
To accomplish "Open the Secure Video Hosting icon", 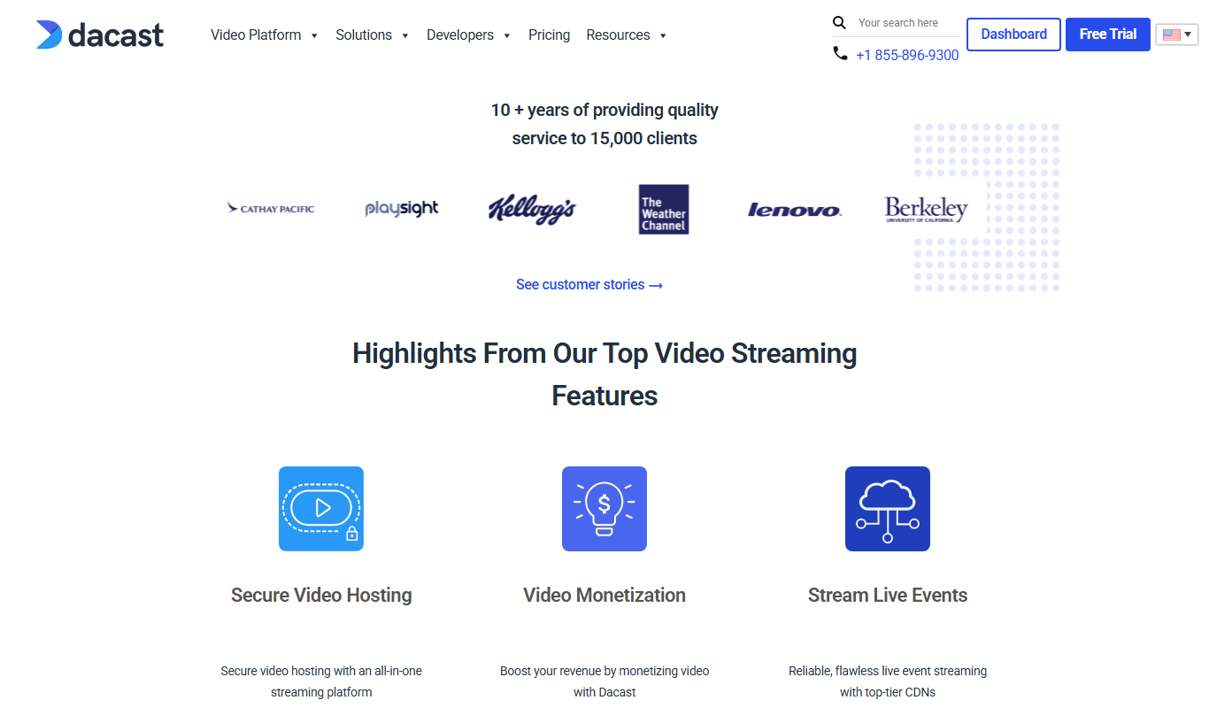I will tap(321, 509).
